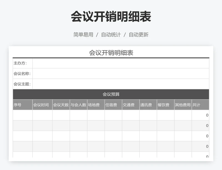Select the first row's 共计 total cell
222x170 pixels.
click(200, 115)
